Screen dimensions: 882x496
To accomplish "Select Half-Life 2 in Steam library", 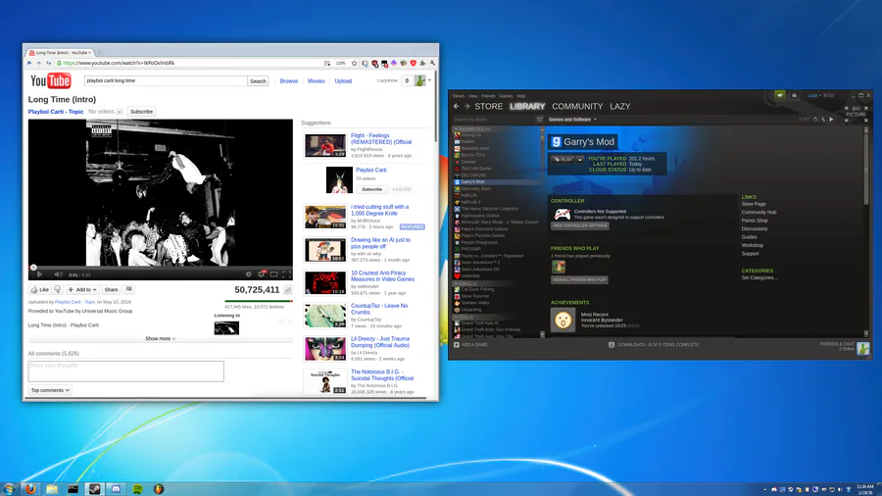I will 470,202.
